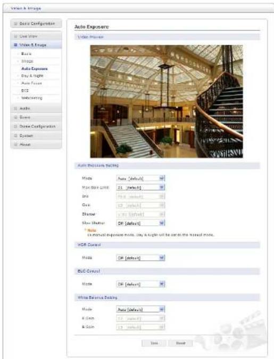Open the Max Gain Limit dropdown
This screenshot has height=359, width=274.
(140, 188)
